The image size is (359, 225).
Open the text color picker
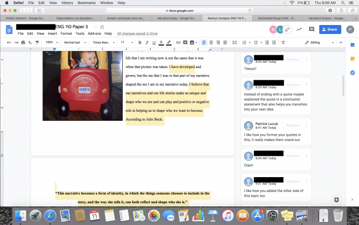coord(161,43)
